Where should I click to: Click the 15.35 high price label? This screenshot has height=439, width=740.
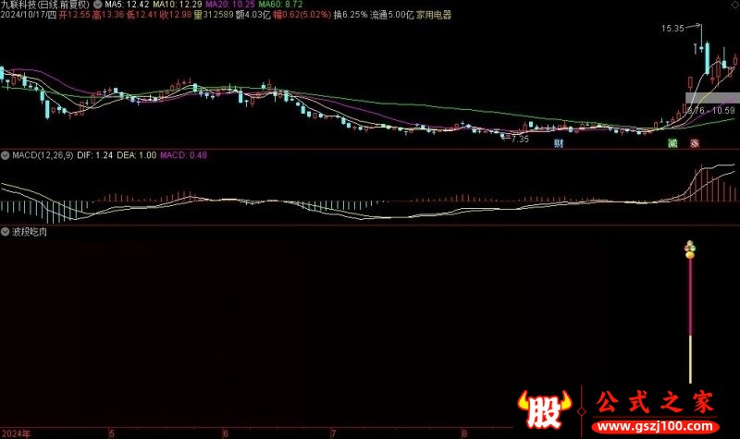(x=672, y=29)
